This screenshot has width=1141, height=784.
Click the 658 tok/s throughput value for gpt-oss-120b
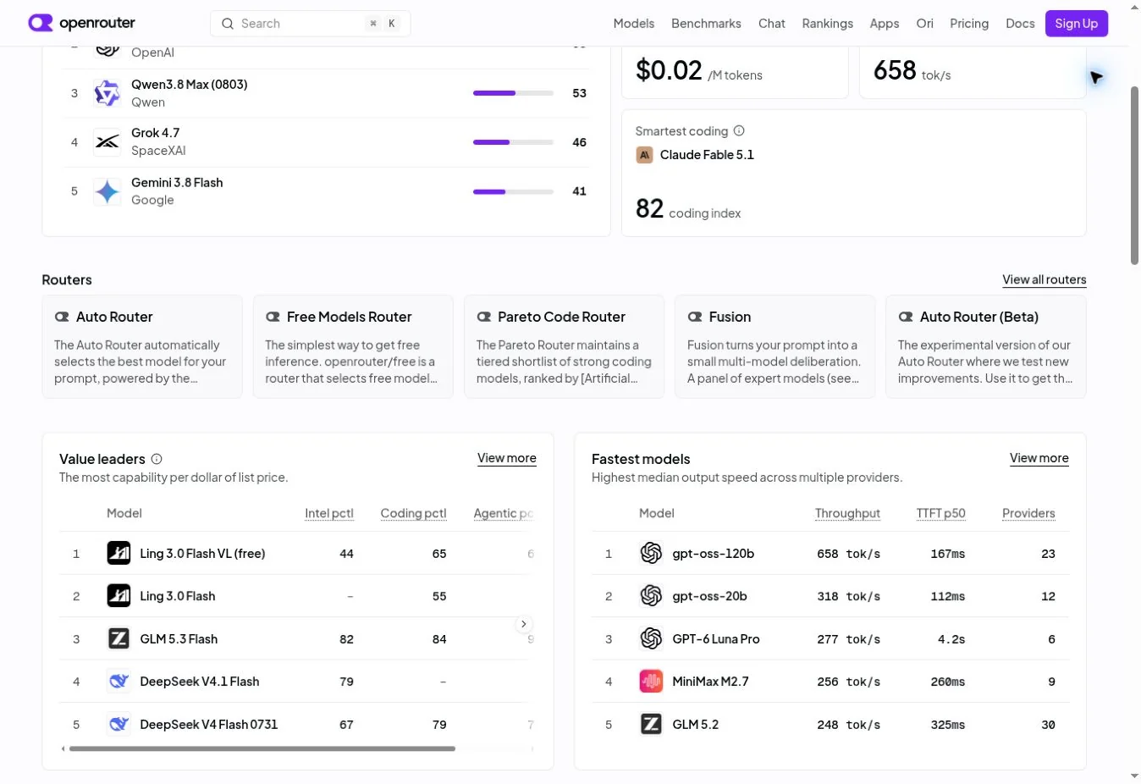(848, 554)
